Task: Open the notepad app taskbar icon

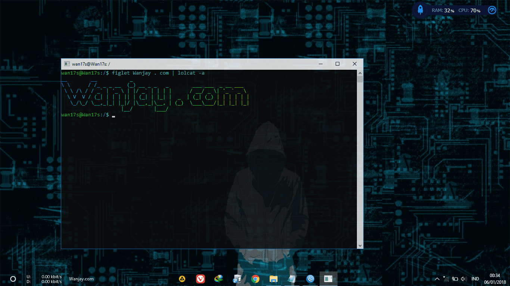Action: click(x=292, y=279)
